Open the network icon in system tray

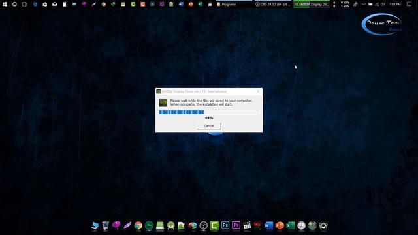point(377,5)
